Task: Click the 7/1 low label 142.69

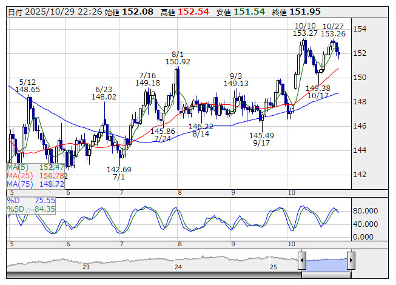Action: pos(119,170)
